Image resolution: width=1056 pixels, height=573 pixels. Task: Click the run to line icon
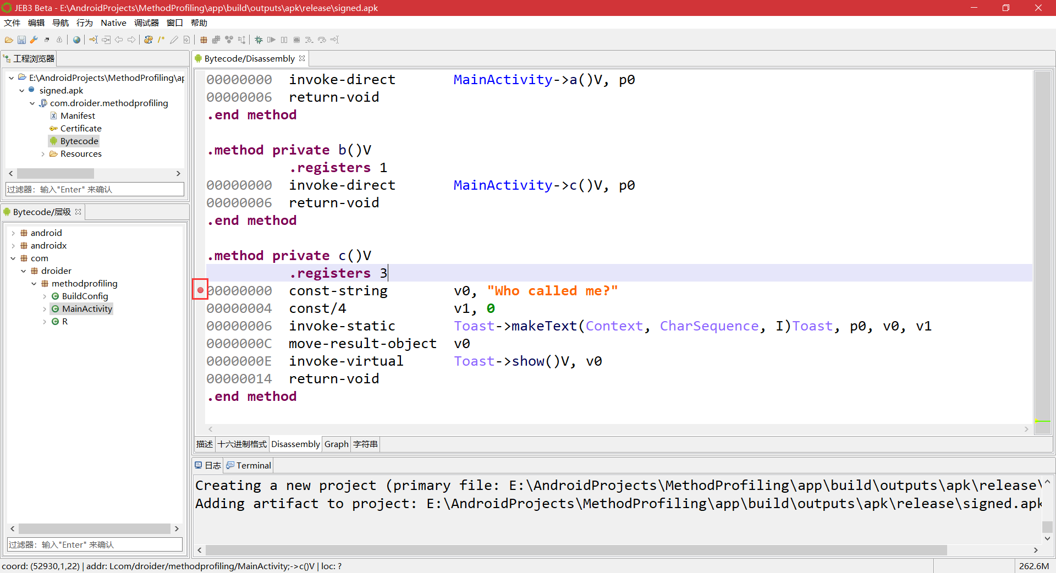coord(334,40)
